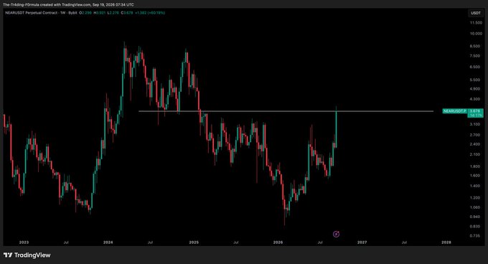
Task: Click the 4.900 price axis label
Action: click(475, 89)
